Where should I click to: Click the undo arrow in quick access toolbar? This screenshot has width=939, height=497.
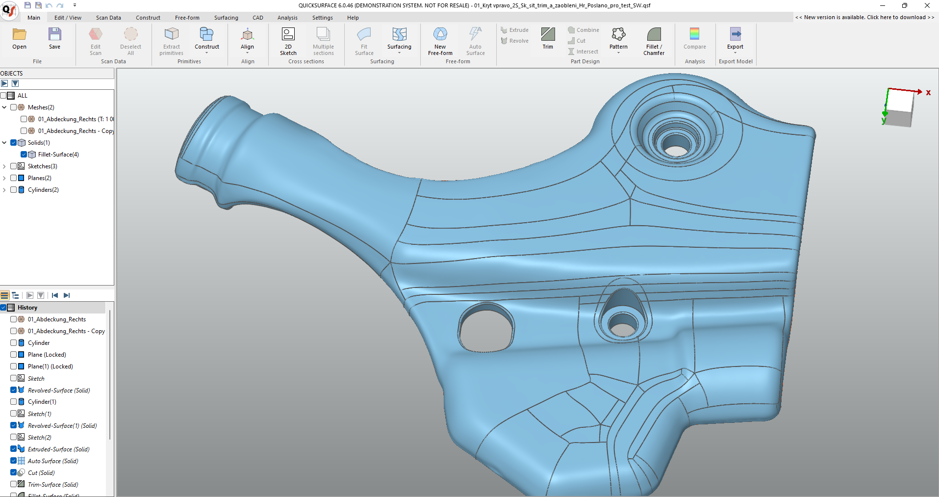[49, 5]
